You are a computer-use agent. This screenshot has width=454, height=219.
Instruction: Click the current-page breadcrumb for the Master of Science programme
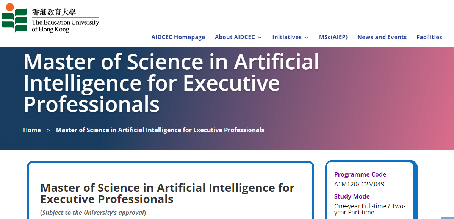[x=160, y=130]
